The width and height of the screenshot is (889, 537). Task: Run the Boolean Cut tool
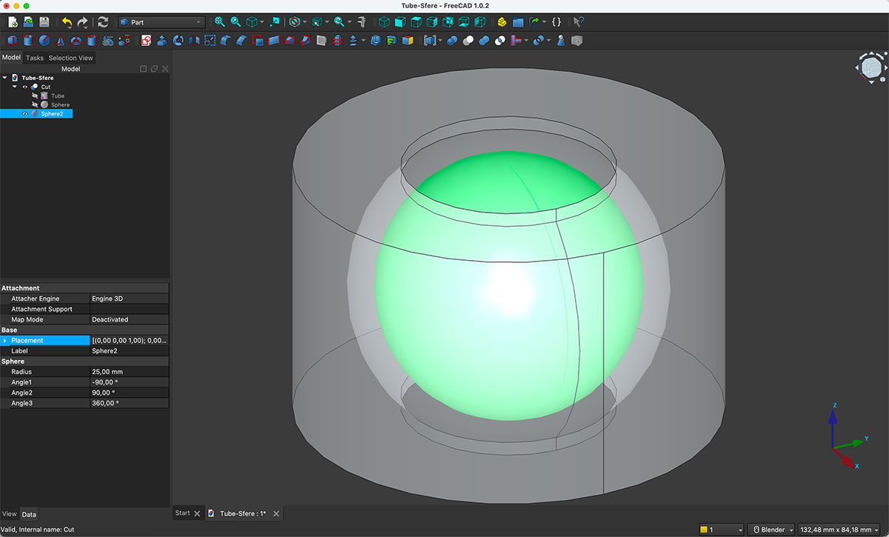[x=467, y=41]
